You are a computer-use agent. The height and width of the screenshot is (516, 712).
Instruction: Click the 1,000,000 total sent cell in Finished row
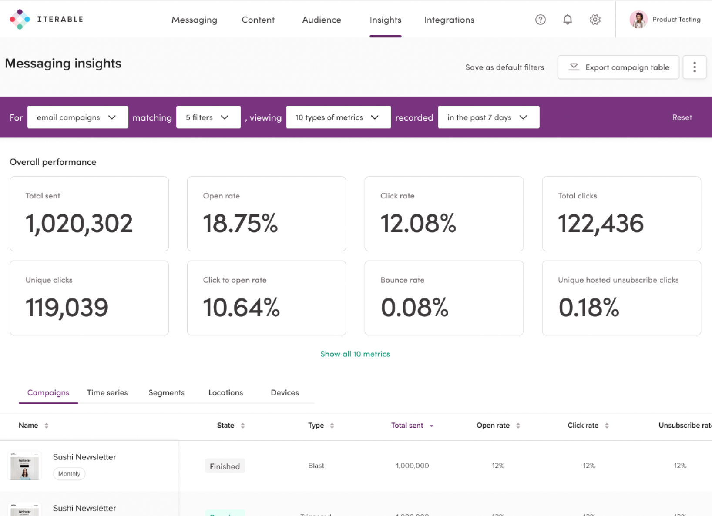(x=412, y=466)
